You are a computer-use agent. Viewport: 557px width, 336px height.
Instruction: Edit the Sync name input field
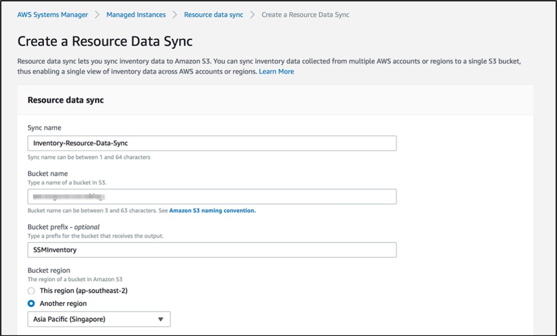(212, 144)
